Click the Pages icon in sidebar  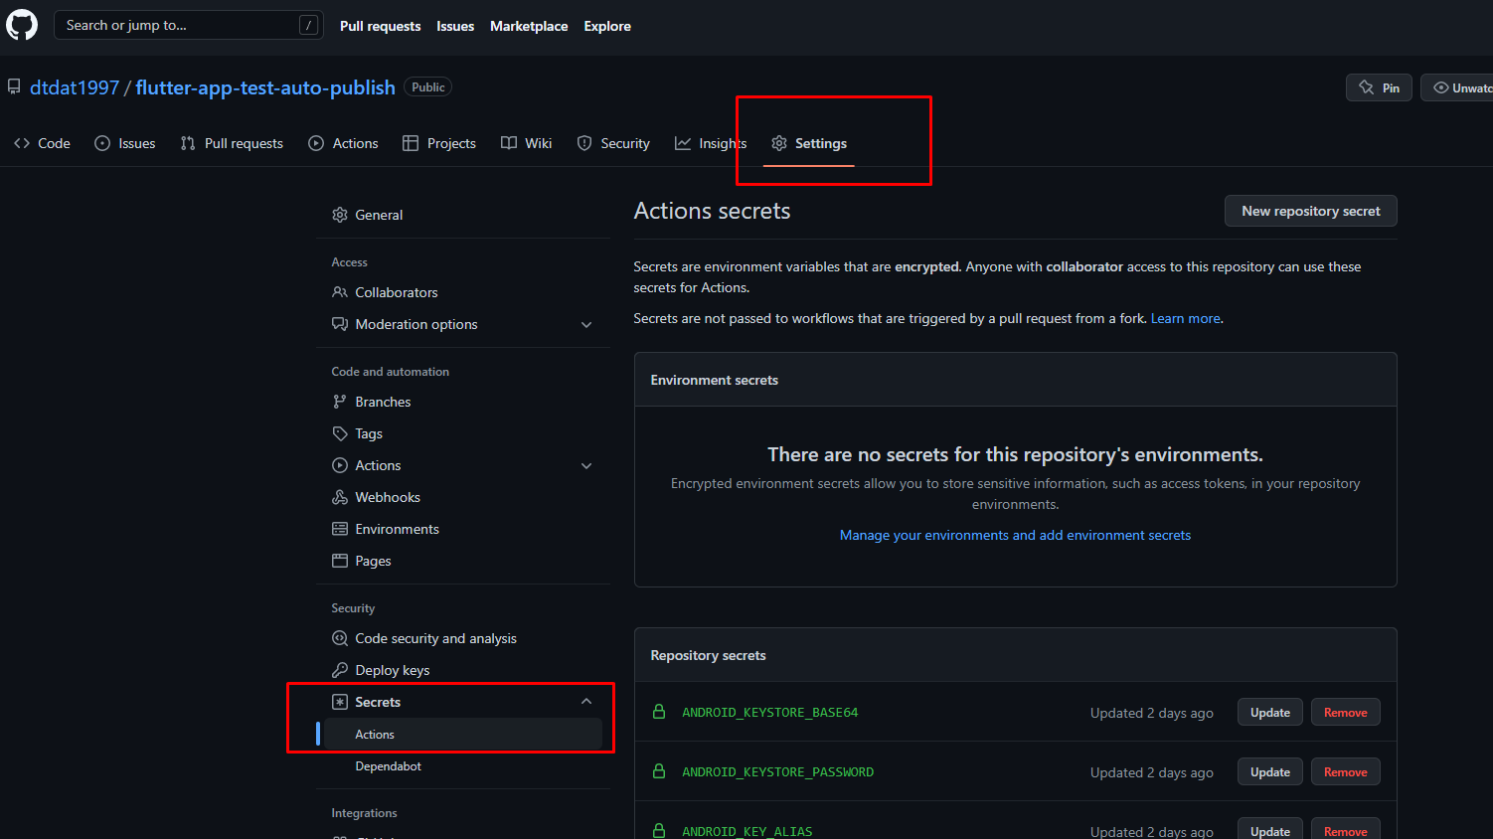[x=340, y=561]
